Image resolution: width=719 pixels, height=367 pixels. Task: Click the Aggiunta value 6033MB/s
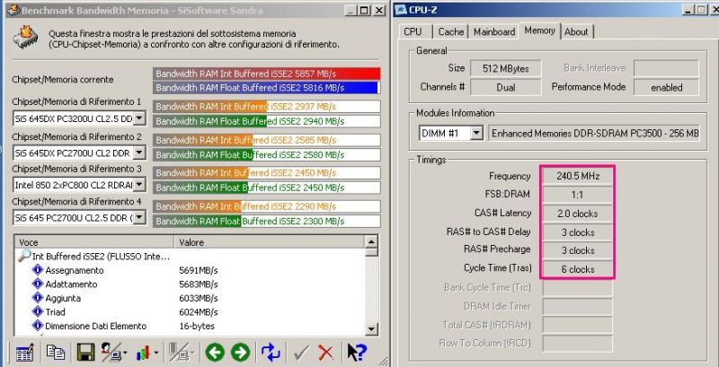coord(199,299)
